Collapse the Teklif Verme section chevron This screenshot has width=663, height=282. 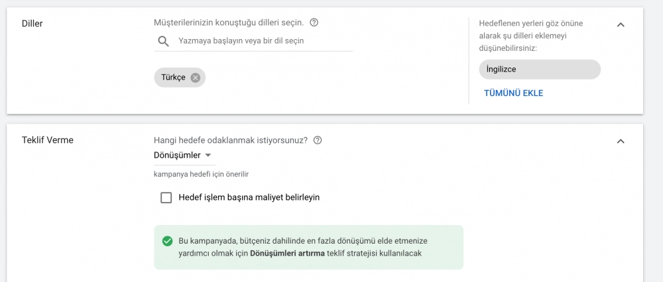pyautogui.click(x=621, y=141)
